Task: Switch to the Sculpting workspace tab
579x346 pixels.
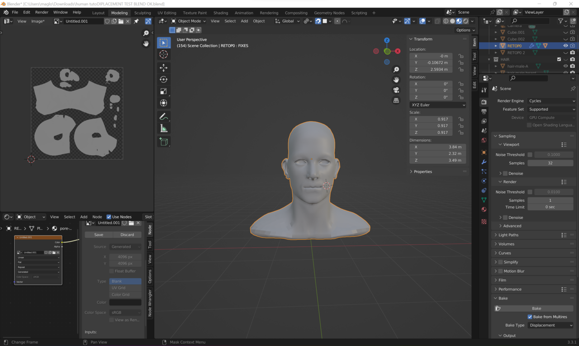Action: click(x=142, y=13)
